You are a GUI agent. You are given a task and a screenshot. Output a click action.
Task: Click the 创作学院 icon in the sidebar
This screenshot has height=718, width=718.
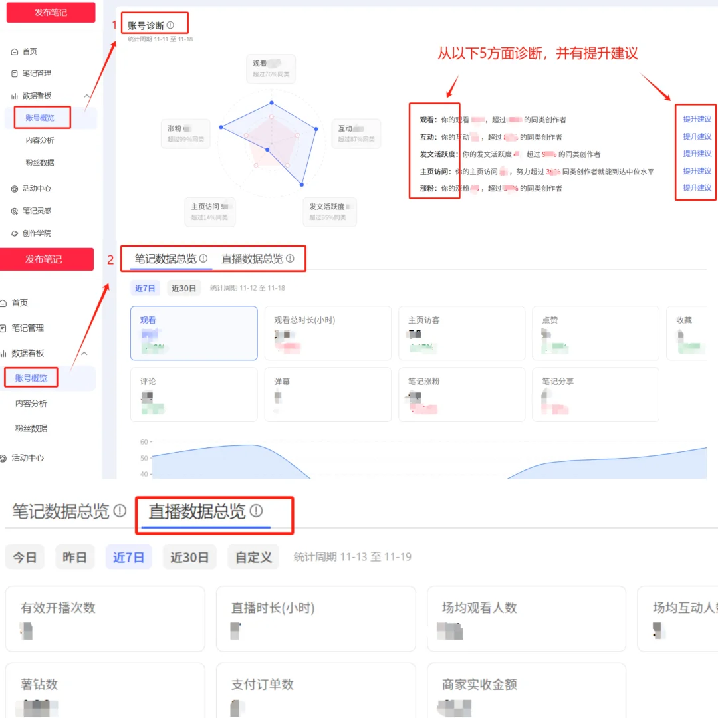point(15,233)
